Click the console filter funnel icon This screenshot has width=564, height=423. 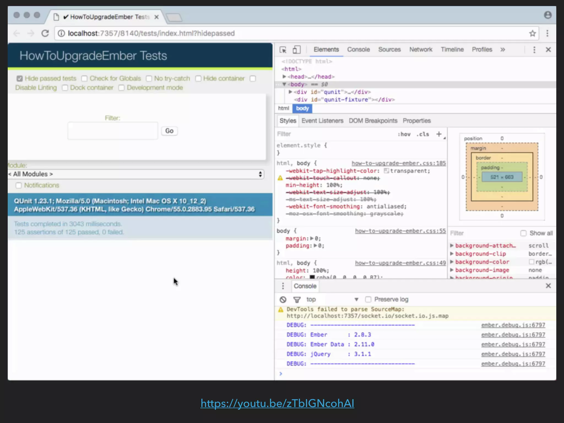point(297,299)
